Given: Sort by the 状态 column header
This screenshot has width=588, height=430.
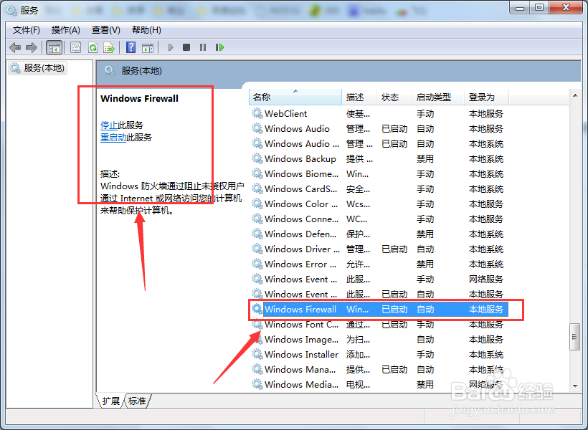Looking at the screenshot, I should click(x=394, y=97).
